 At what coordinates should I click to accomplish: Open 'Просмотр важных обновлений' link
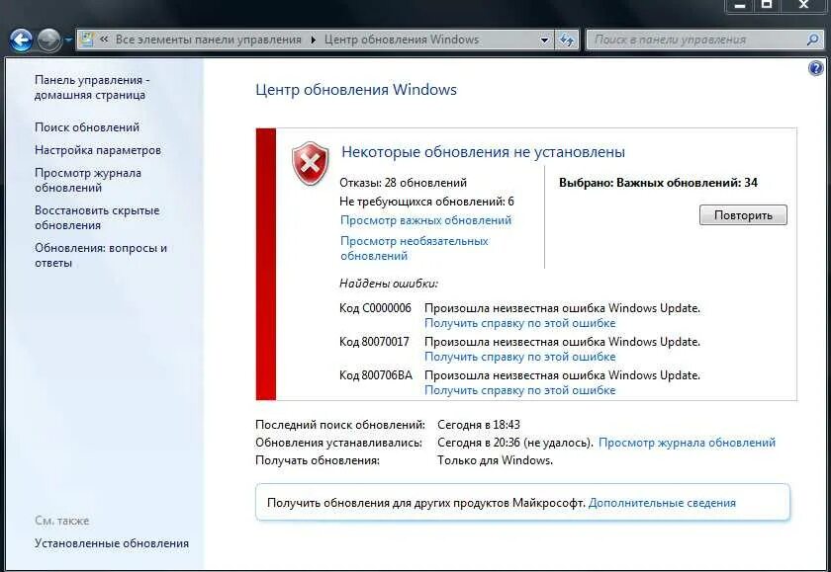tap(426, 220)
